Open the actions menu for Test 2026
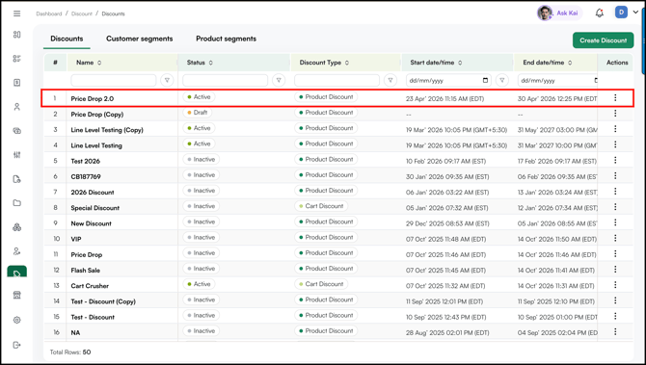Viewport: 646px width, 365px height. 615,160
